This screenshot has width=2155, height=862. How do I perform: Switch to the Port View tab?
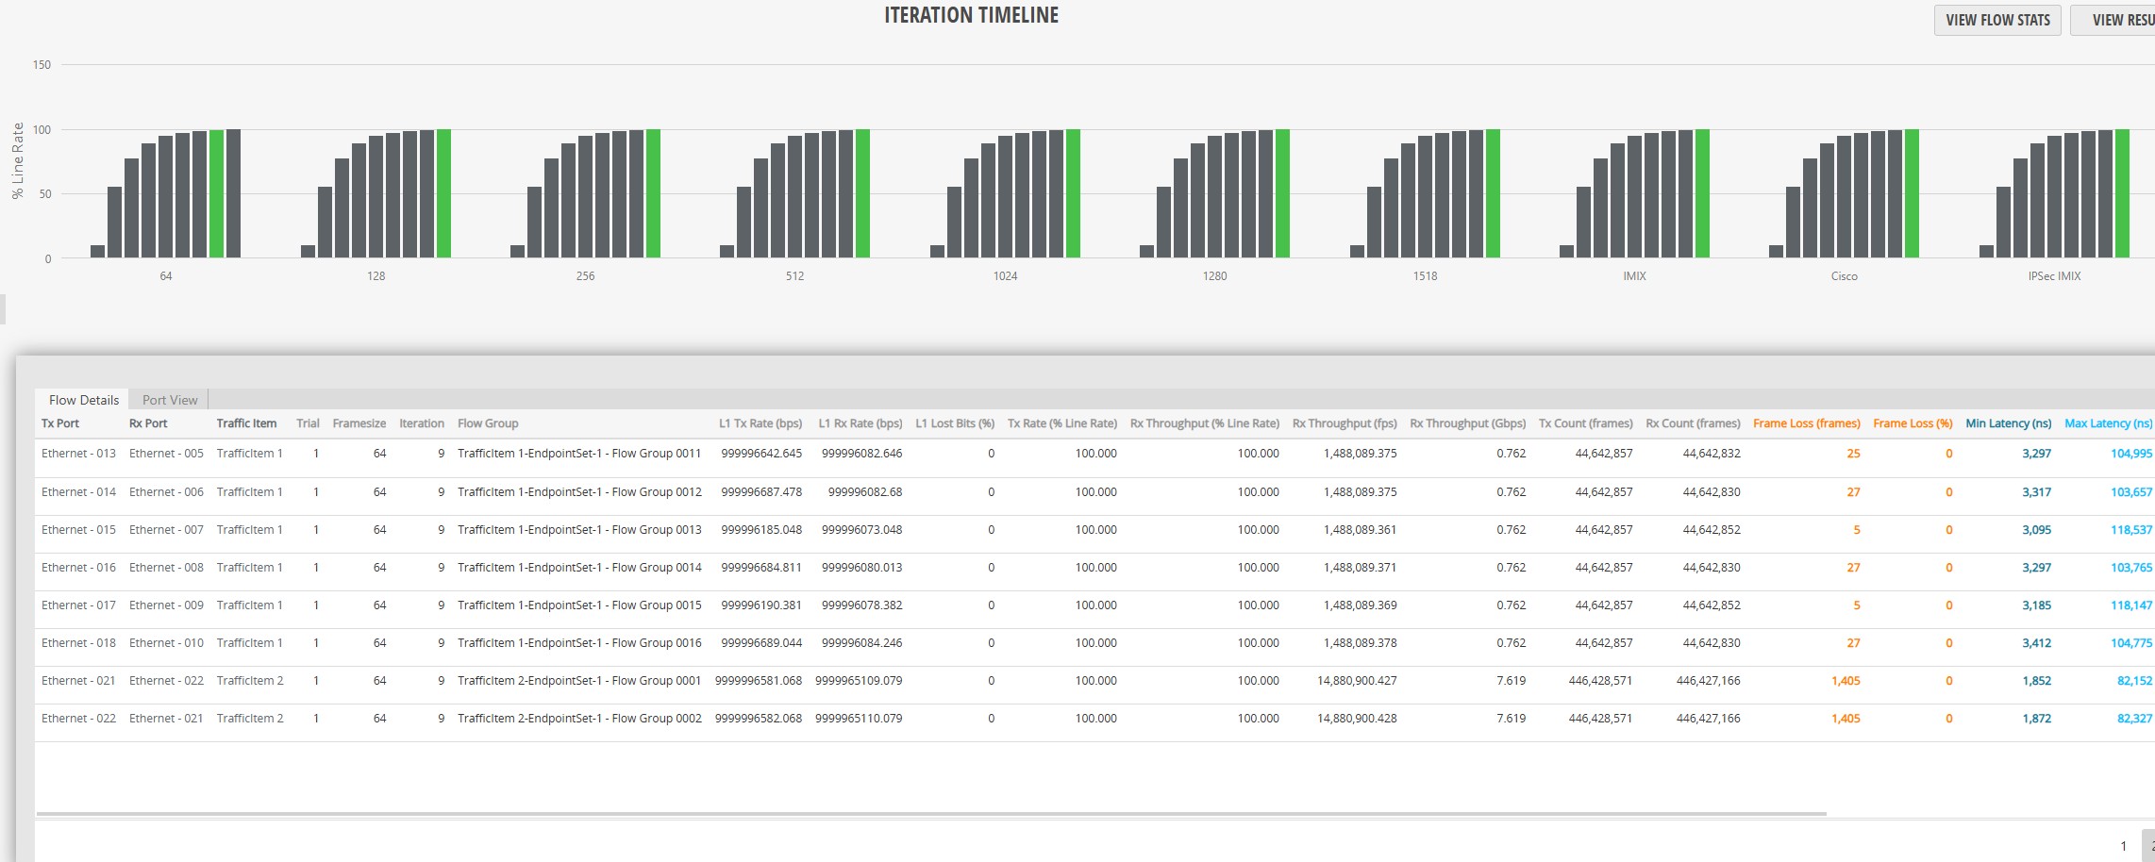pos(170,400)
